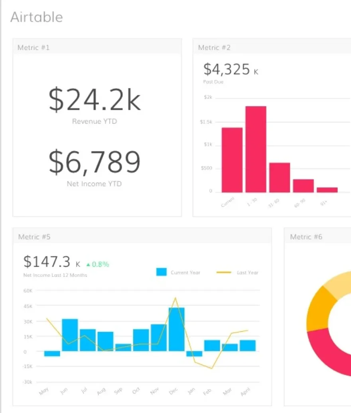
Task: Click the Nov bar in income chart
Action: 159,338
